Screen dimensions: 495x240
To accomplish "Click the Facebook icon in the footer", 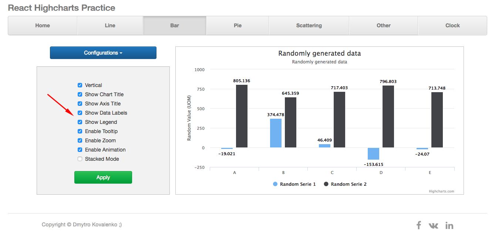I will [x=418, y=225].
